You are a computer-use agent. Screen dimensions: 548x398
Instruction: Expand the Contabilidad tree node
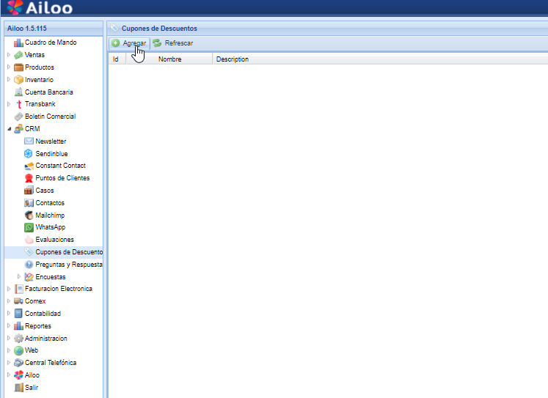tap(9, 314)
